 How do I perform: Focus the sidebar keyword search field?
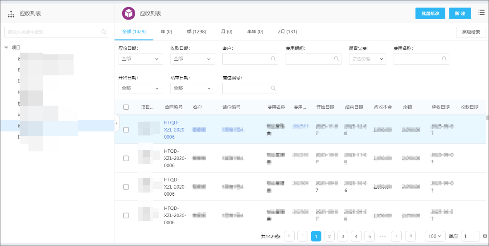57,32
